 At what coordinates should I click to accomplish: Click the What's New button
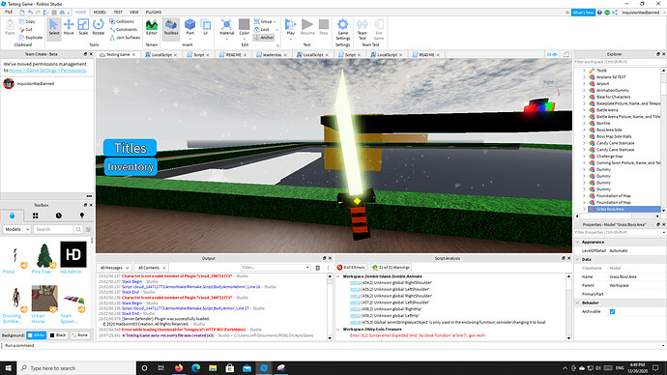[583, 13]
